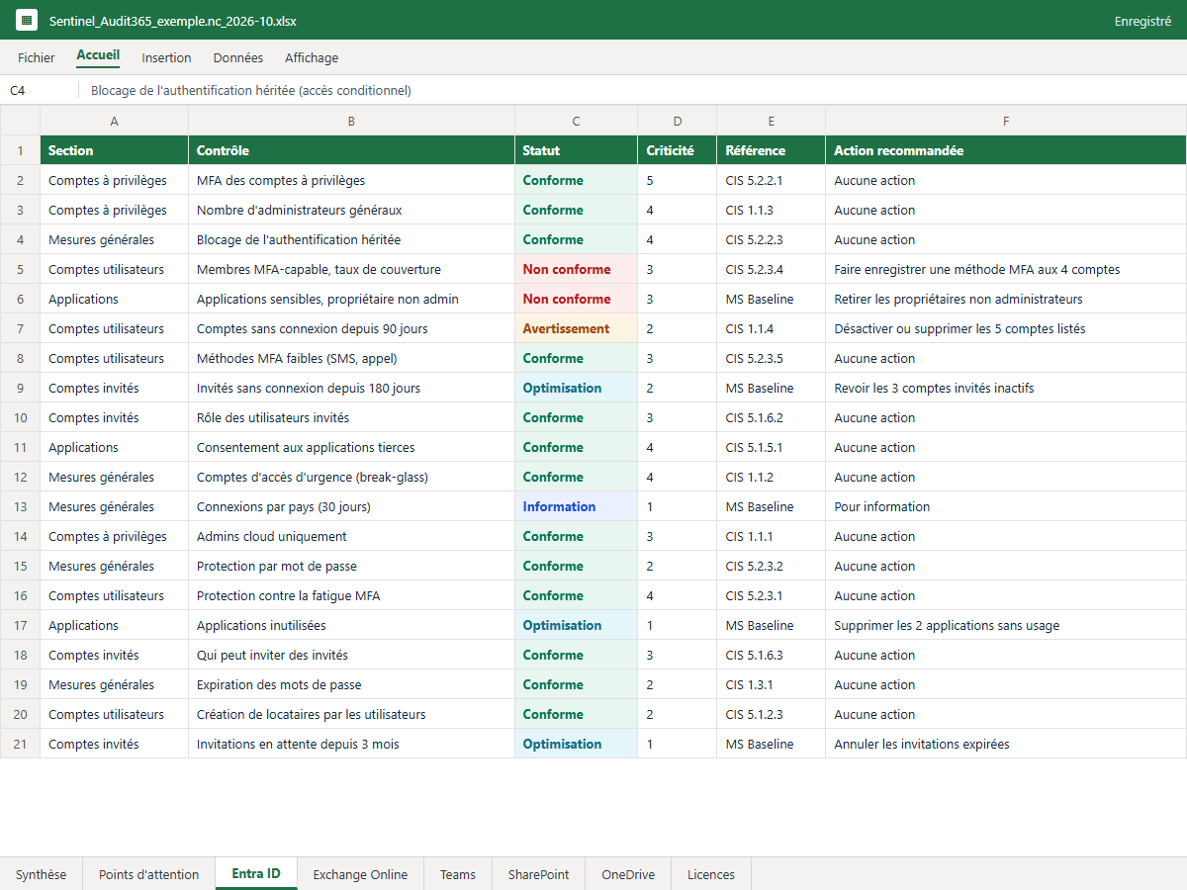1187x890 pixels.
Task: Select the cell 'Applications inutilisées'
Action: tap(352, 625)
